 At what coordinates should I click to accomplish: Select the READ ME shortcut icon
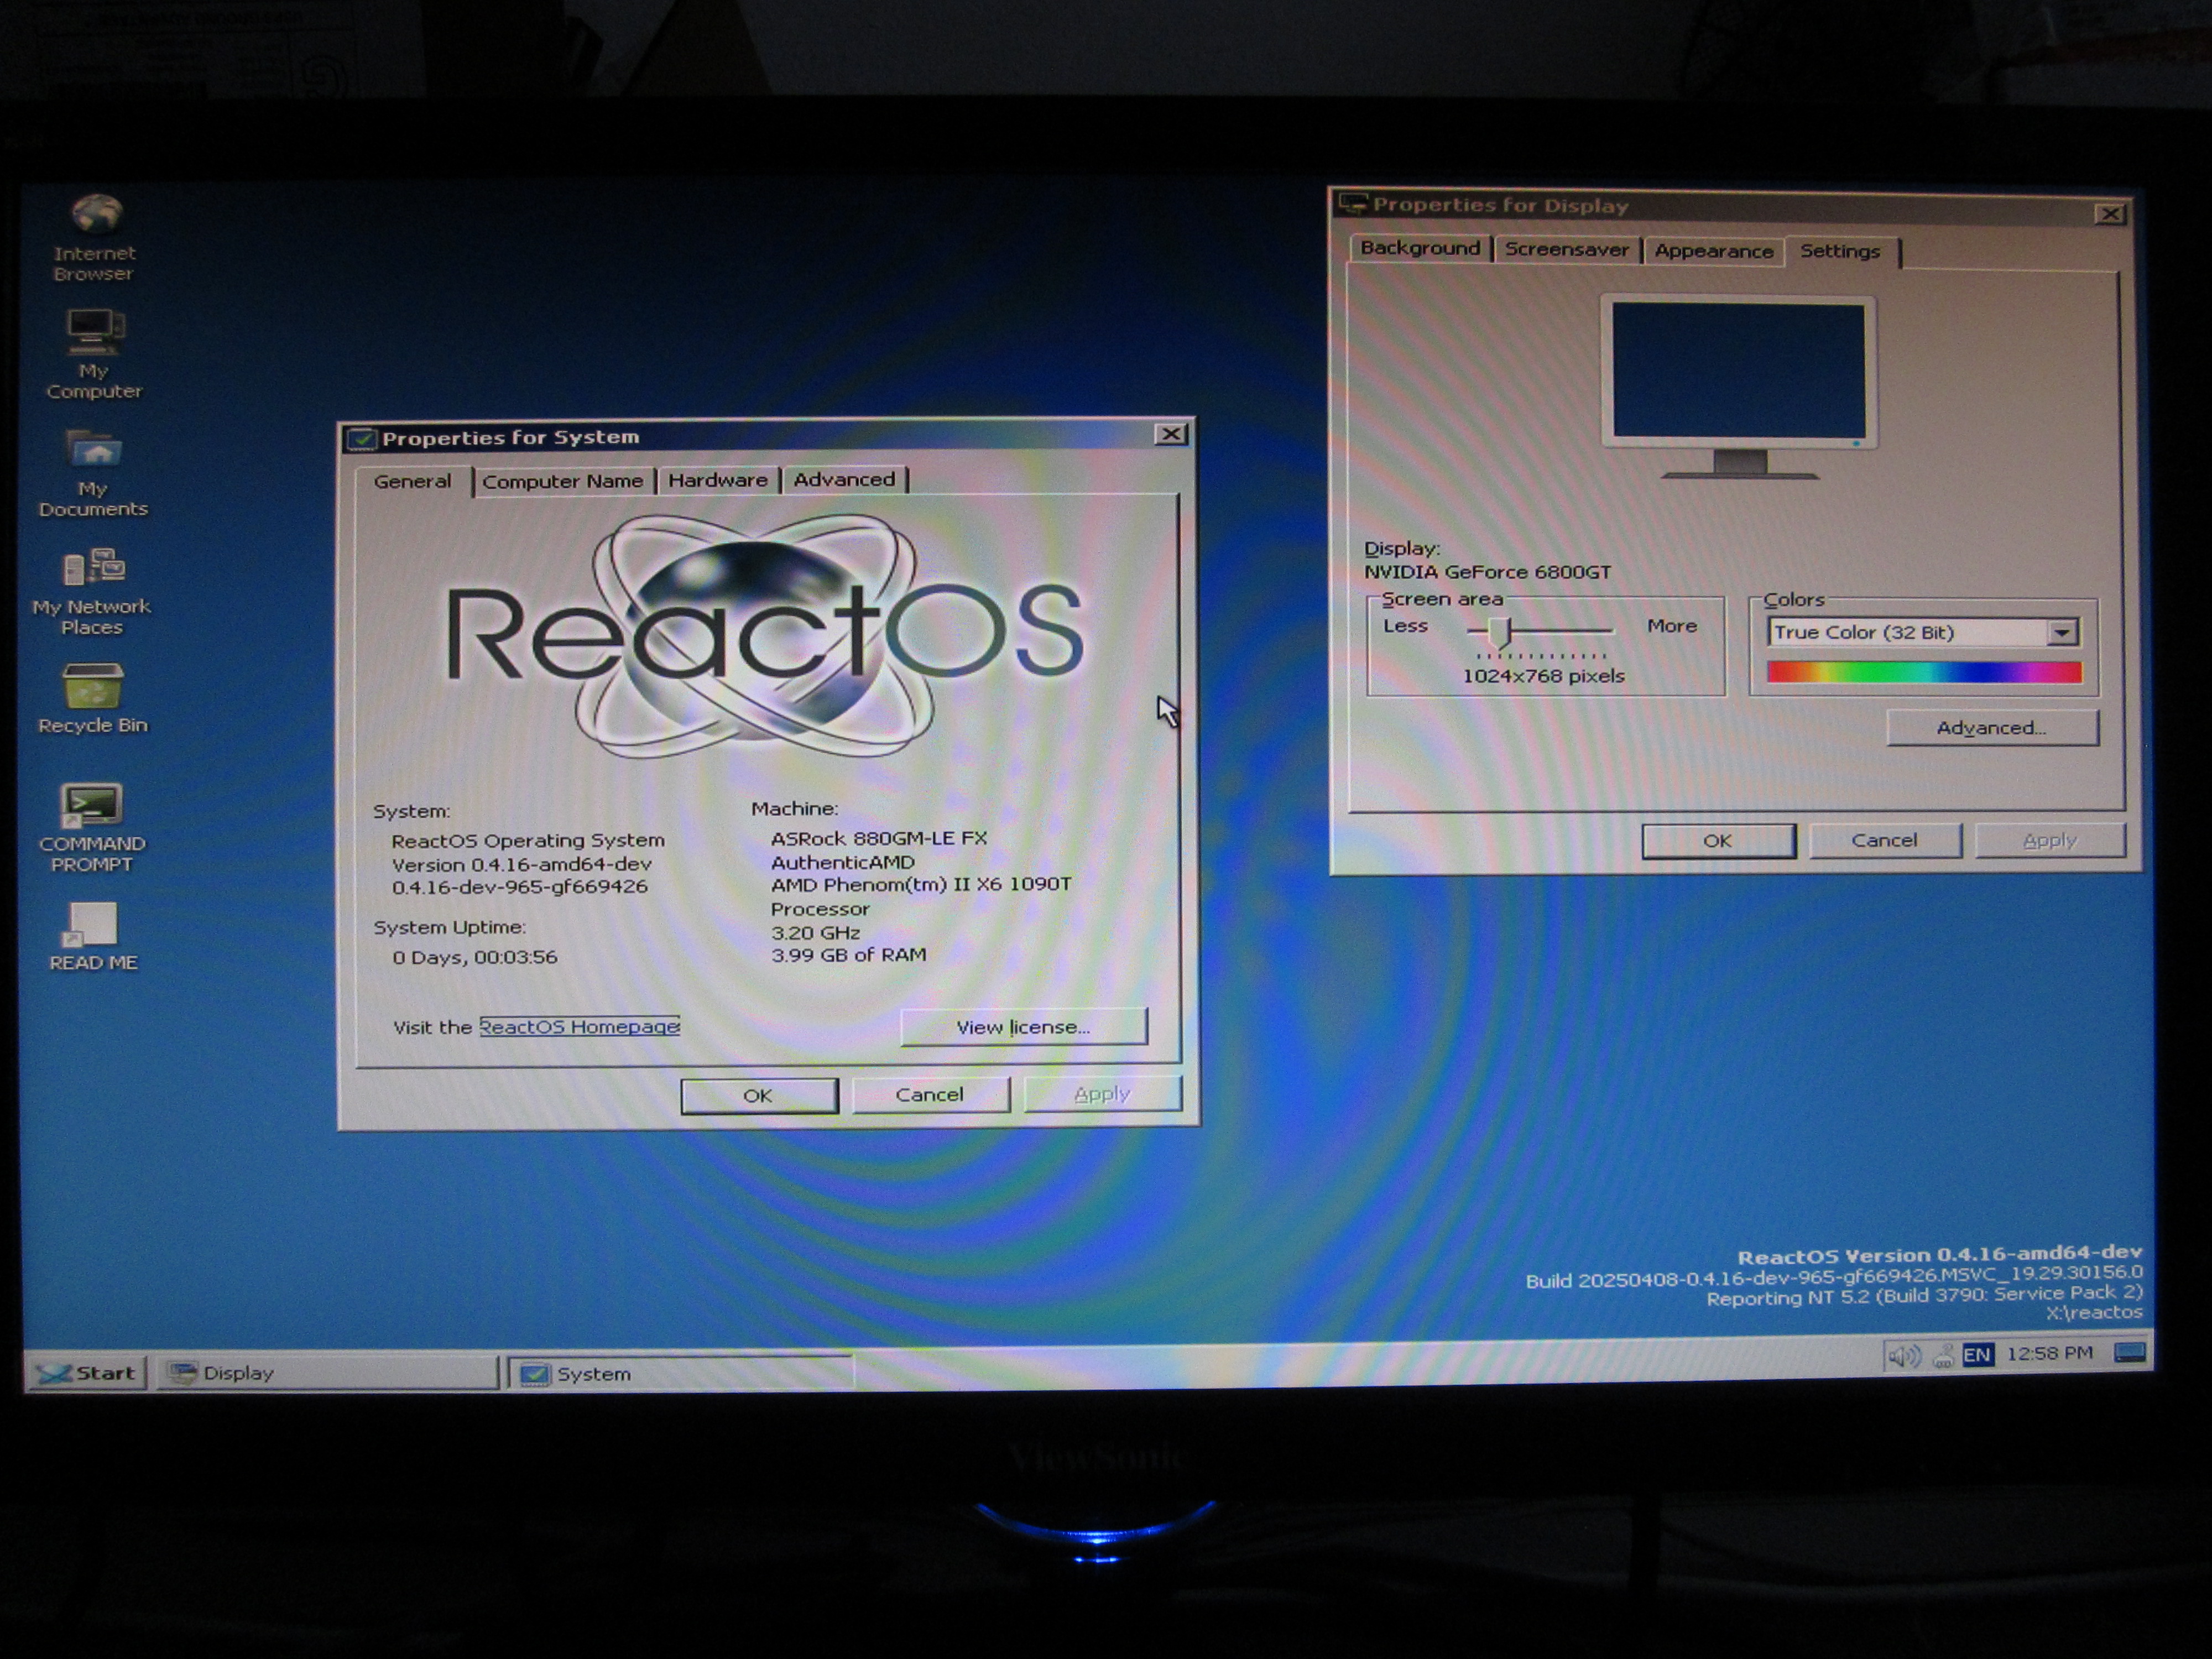pyautogui.click(x=93, y=937)
